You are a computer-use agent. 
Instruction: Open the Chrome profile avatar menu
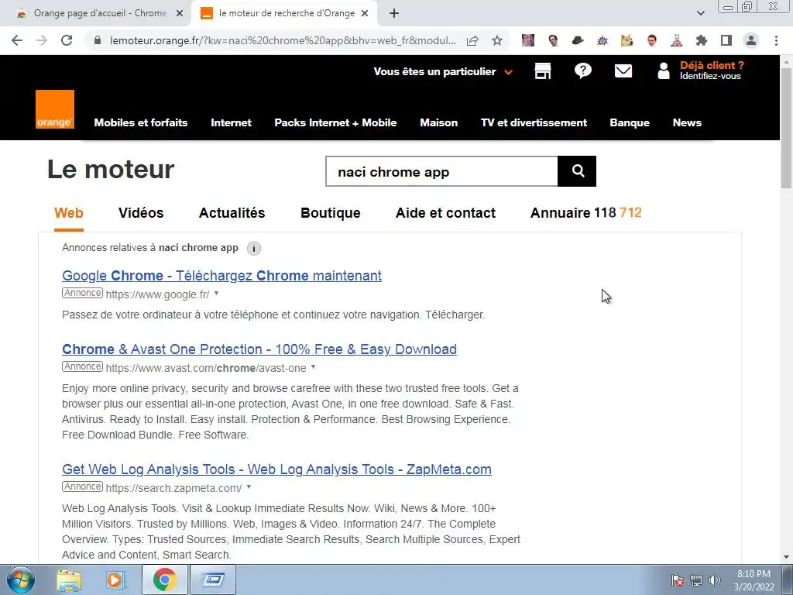(x=751, y=40)
